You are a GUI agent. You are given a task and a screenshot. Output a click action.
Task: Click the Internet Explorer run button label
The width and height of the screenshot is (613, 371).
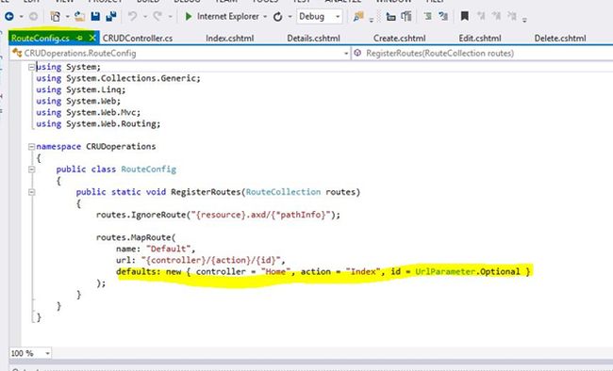(228, 16)
